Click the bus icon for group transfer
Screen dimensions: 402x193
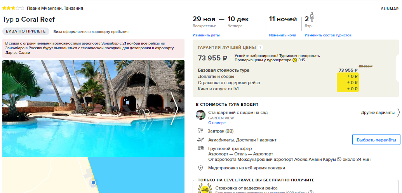click(x=200, y=148)
